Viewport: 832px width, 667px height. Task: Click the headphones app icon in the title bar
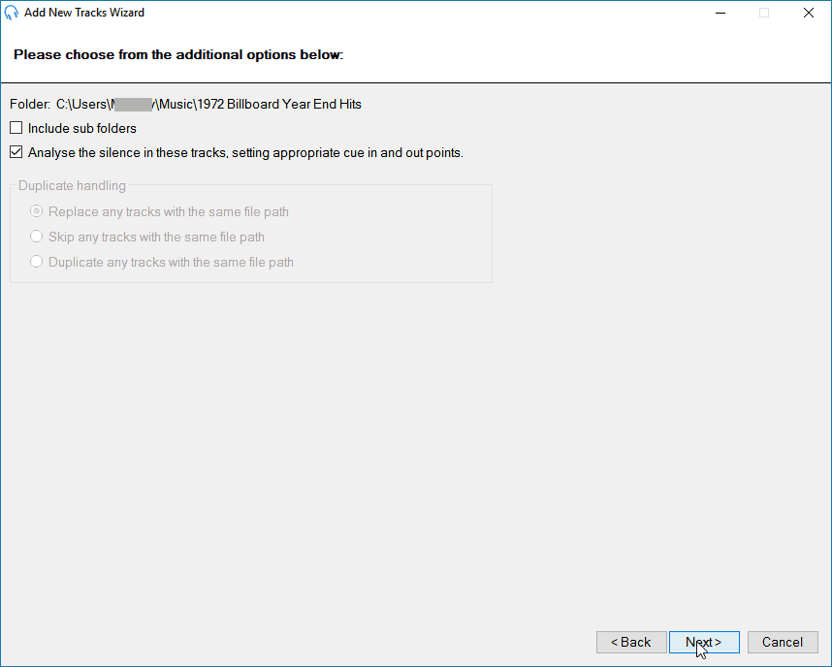tap(12, 13)
